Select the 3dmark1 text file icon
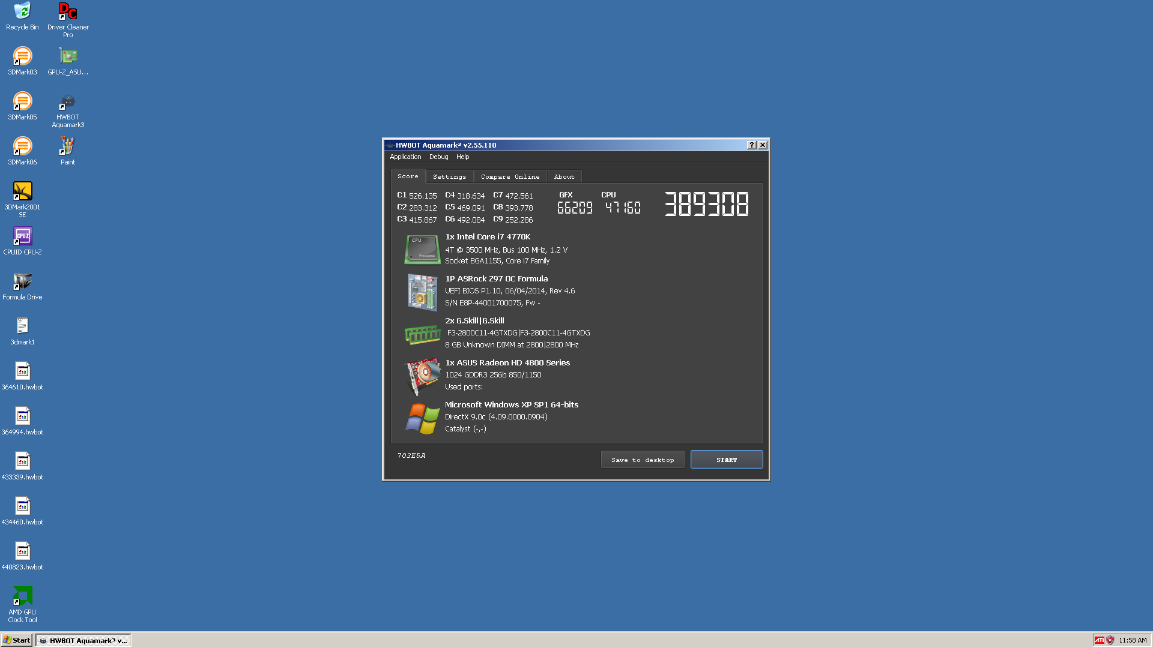The height and width of the screenshot is (648, 1153). 22,331
